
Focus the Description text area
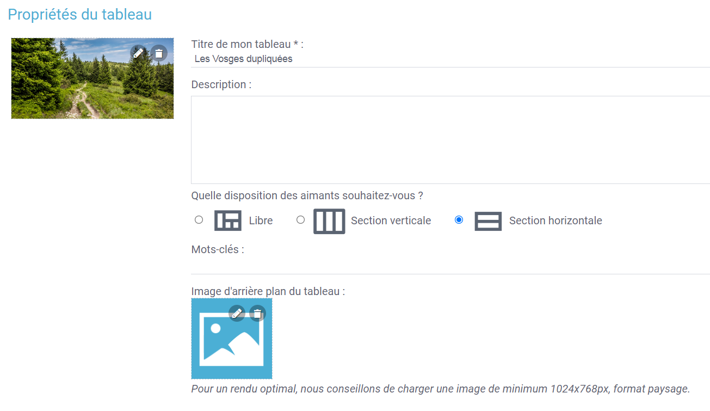click(450, 140)
